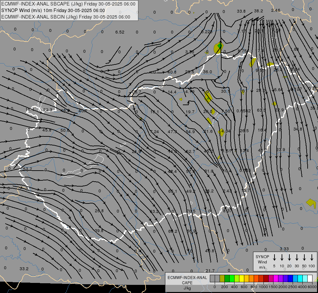Click the map value 2.46
This screenshot has height=293, width=318.
(276, 10)
